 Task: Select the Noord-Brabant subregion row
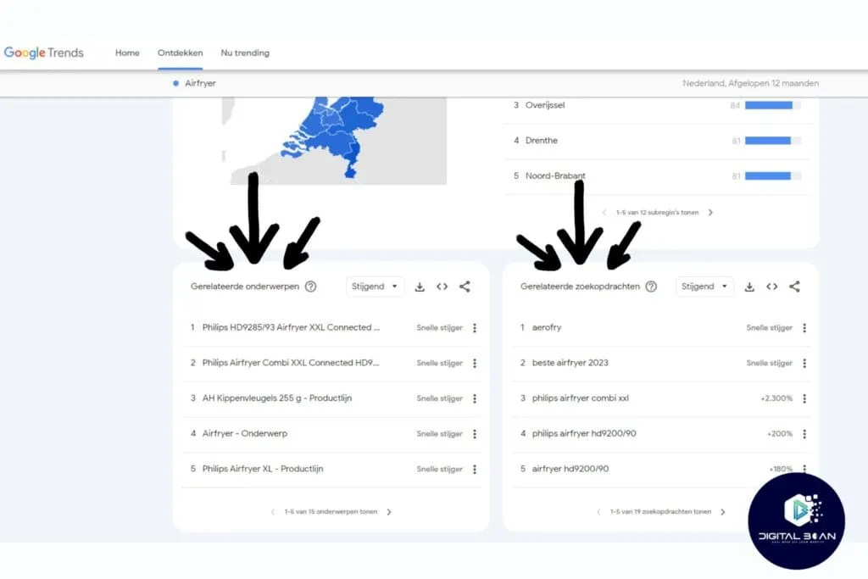(658, 176)
